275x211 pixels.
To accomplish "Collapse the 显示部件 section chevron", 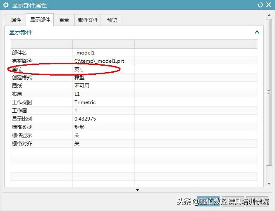I will click(257, 32).
